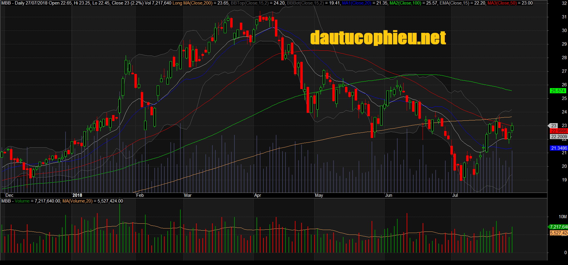Select the 2018 year marker on time axis
568x265 pixels.
pyautogui.click(x=77, y=195)
